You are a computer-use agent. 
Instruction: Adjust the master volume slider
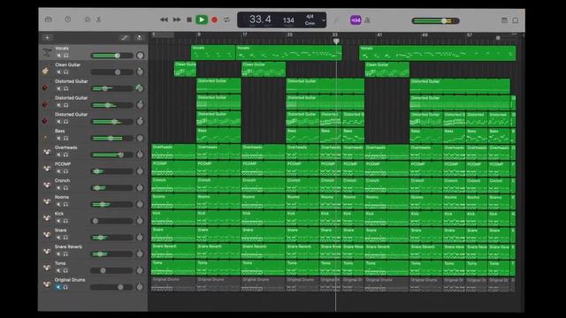pos(435,21)
